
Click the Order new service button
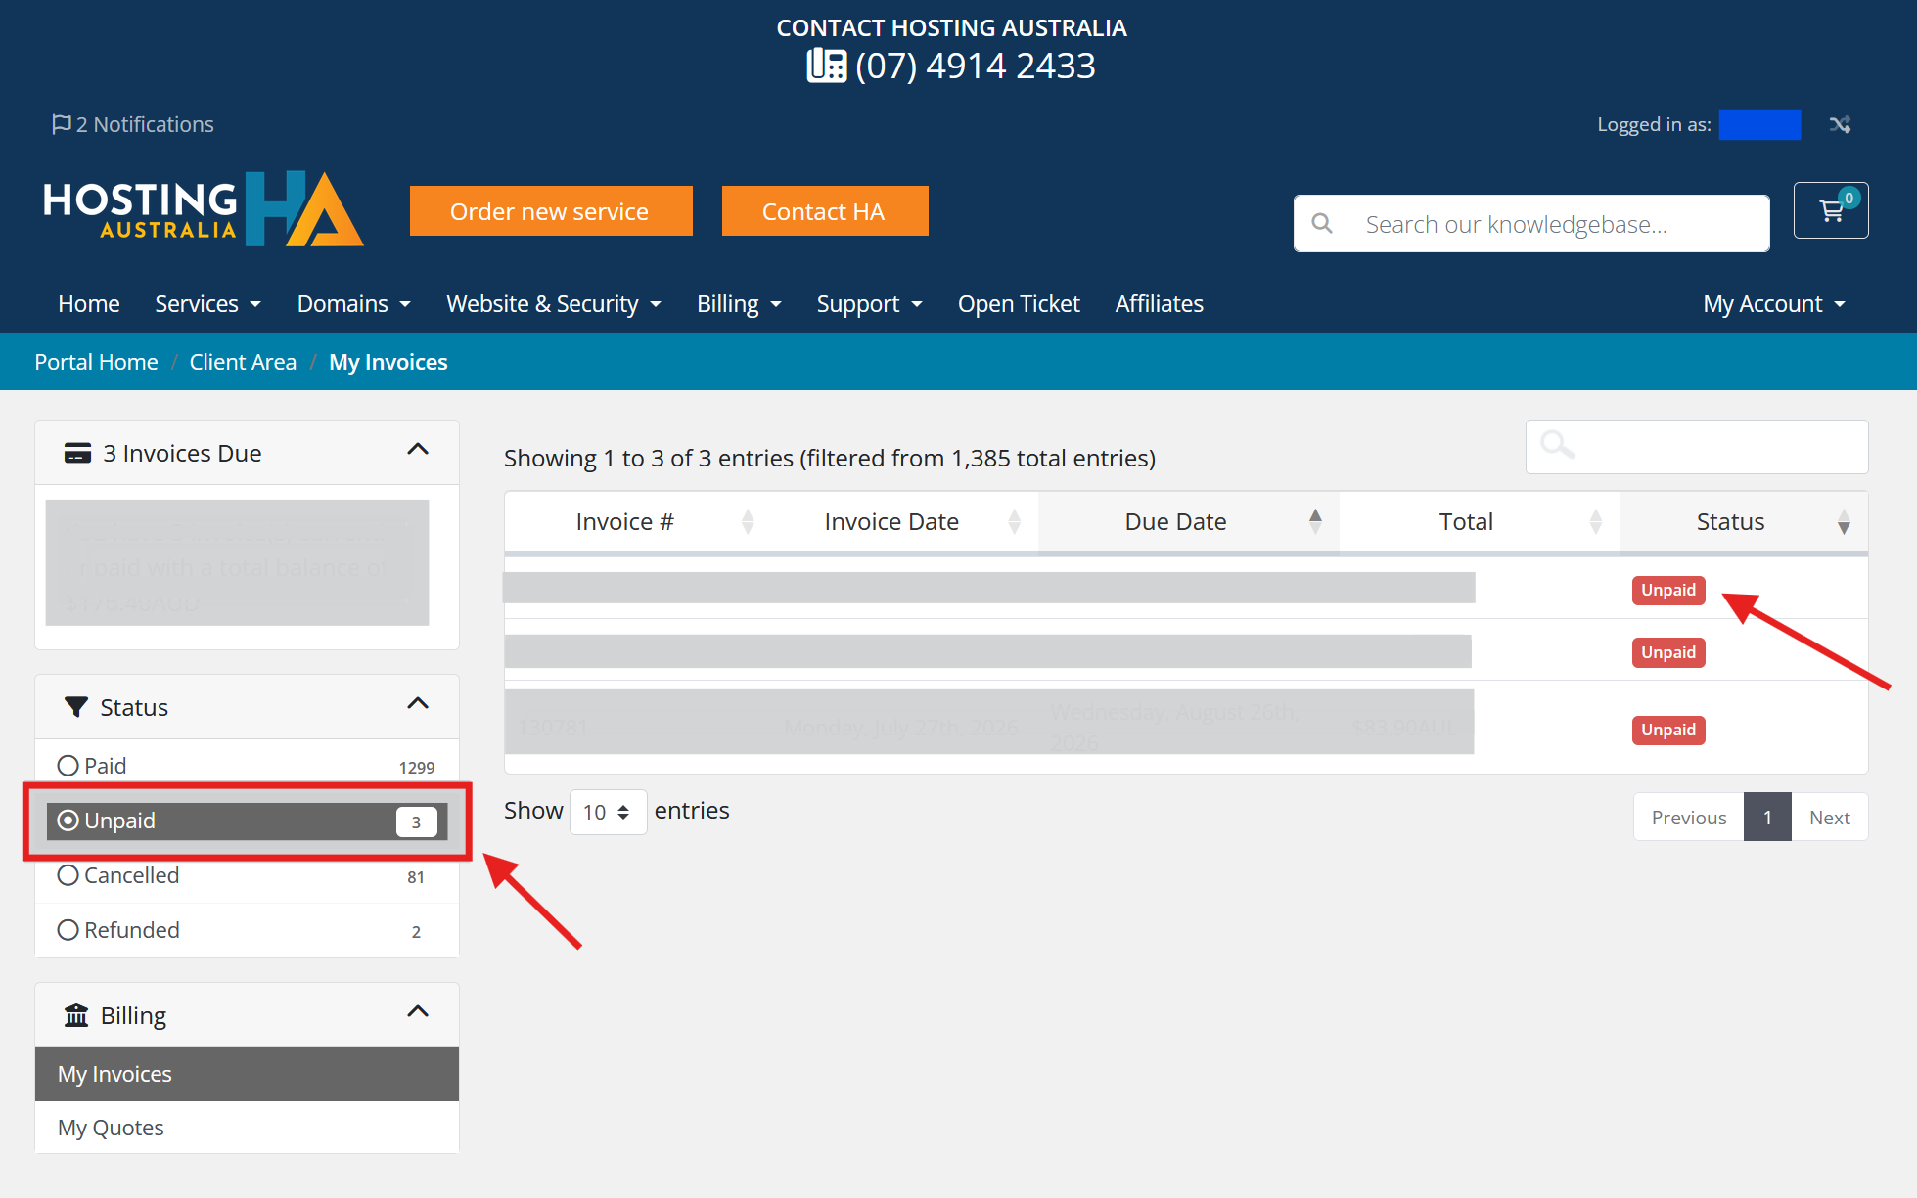[x=551, y=211]
